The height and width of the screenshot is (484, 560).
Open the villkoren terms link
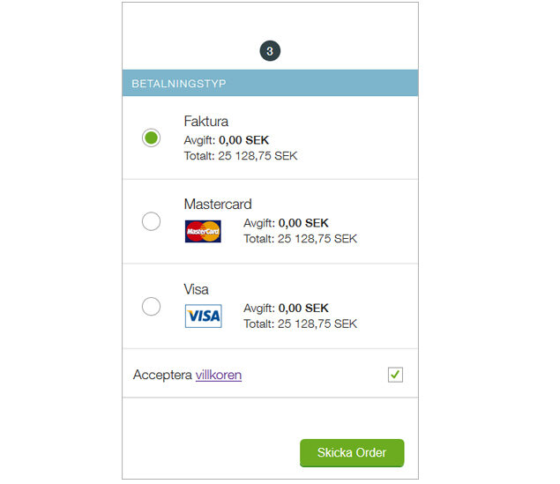click(218, 375)
